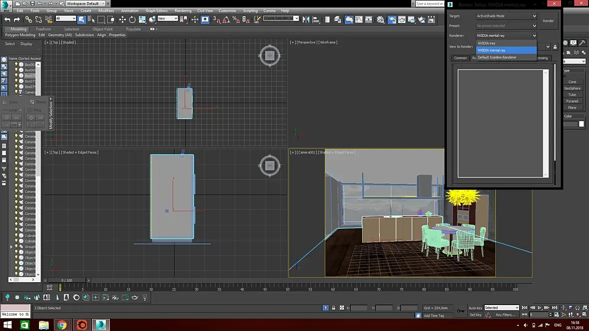Click the white object color swatch
The image size is (589, 331).
582,124
